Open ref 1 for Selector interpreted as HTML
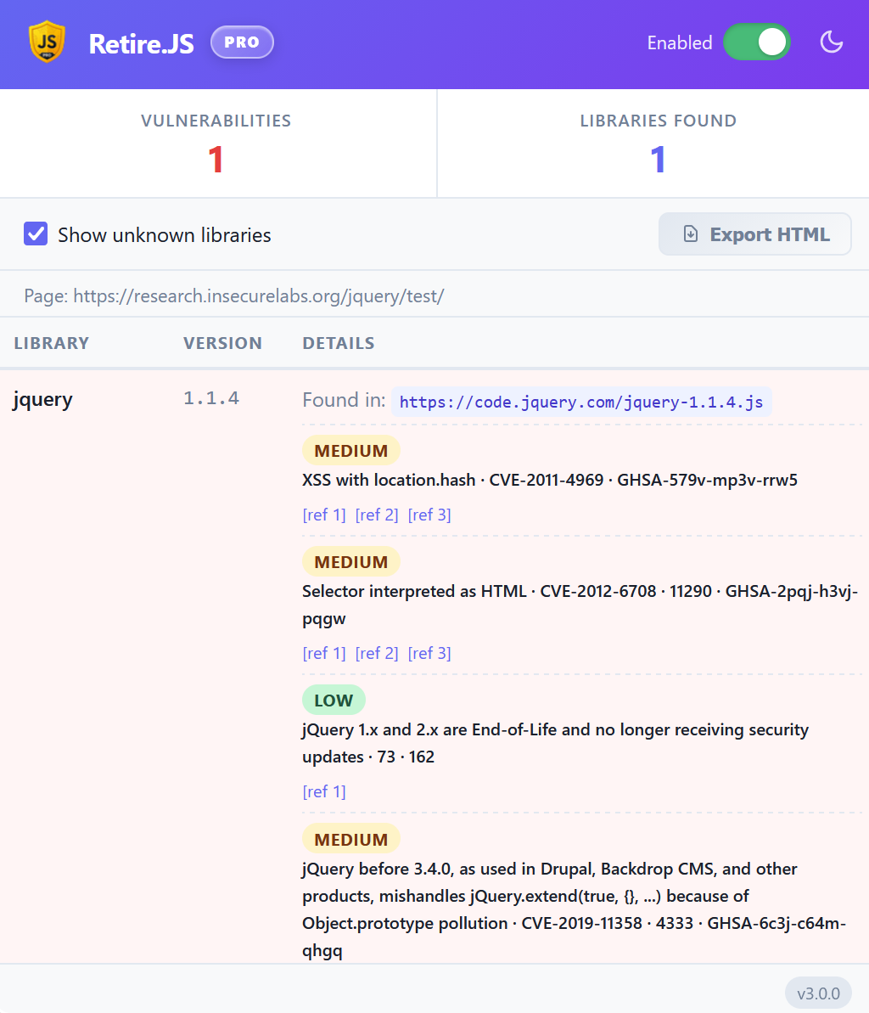Image resolution: width=869 pixels, height=1013 pixels. click(324, 653)
